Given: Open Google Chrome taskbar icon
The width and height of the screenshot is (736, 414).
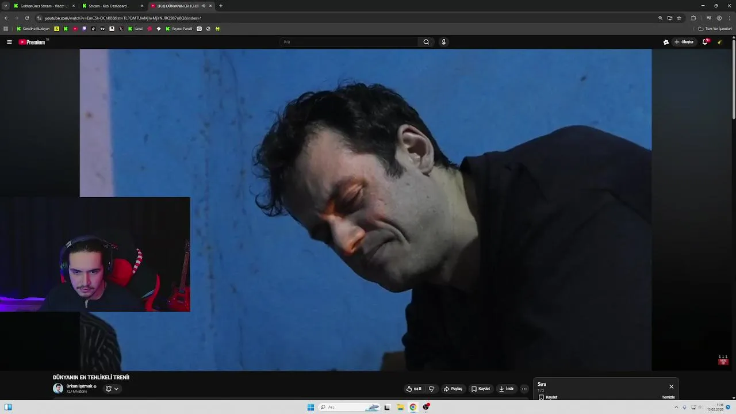Looking at the screenshot, I should pos(413,407).
